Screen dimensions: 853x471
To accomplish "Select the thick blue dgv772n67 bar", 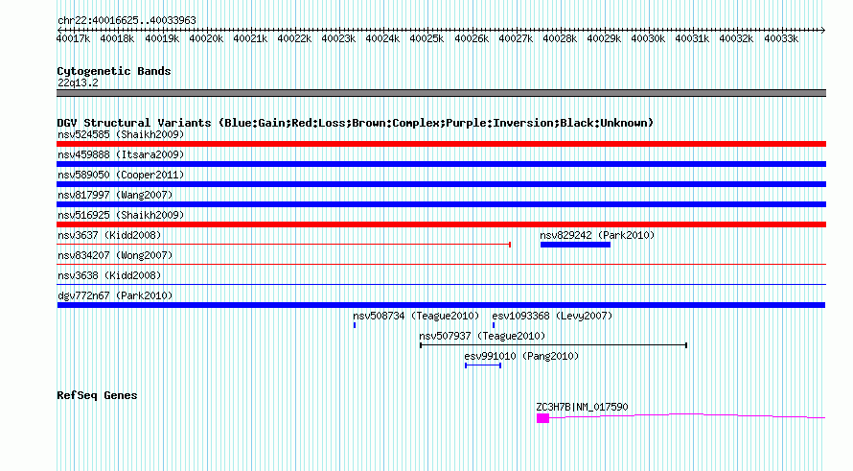I will [441, 305].
